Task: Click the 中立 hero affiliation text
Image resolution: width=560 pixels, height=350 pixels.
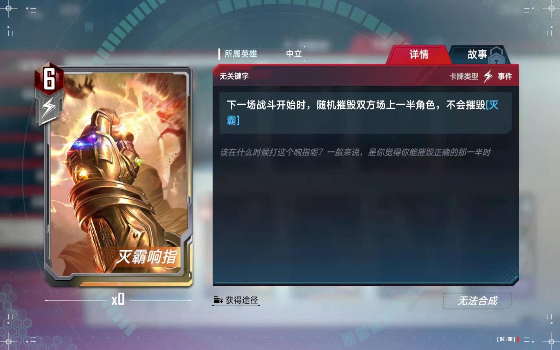Action: [x=294, y=54]
